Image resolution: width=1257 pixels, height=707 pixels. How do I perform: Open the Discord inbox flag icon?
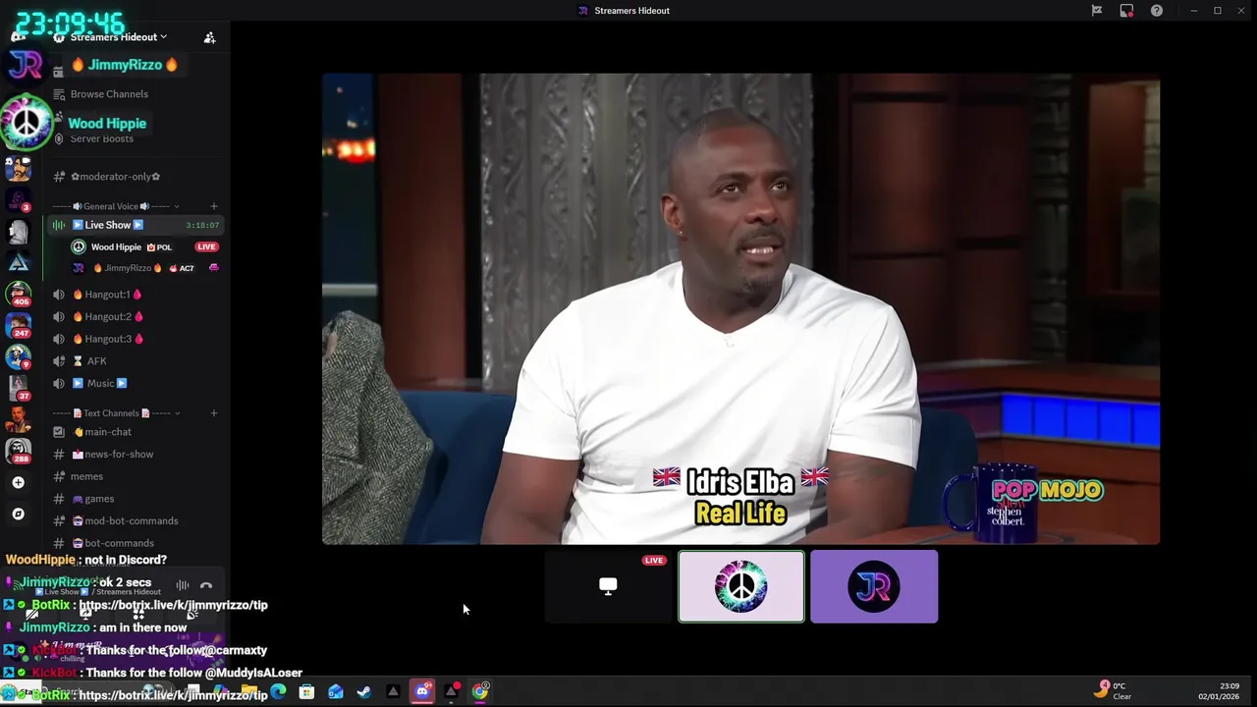tap(1097, 11)
